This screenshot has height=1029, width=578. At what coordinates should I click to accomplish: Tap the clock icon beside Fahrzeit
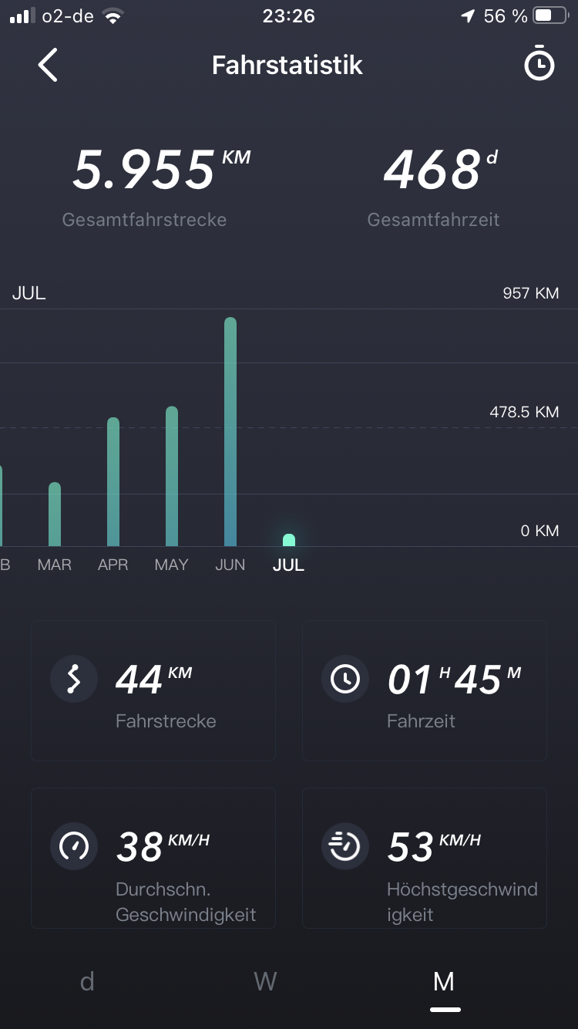click(344, 680)
